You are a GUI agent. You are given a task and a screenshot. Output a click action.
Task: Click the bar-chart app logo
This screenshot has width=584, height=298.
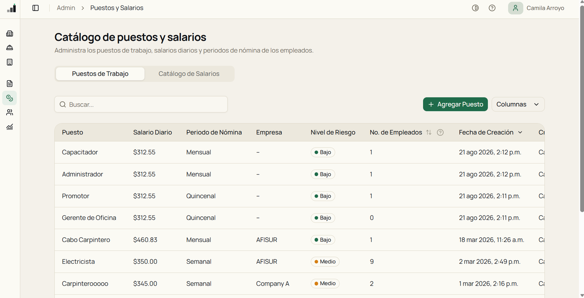11,8
